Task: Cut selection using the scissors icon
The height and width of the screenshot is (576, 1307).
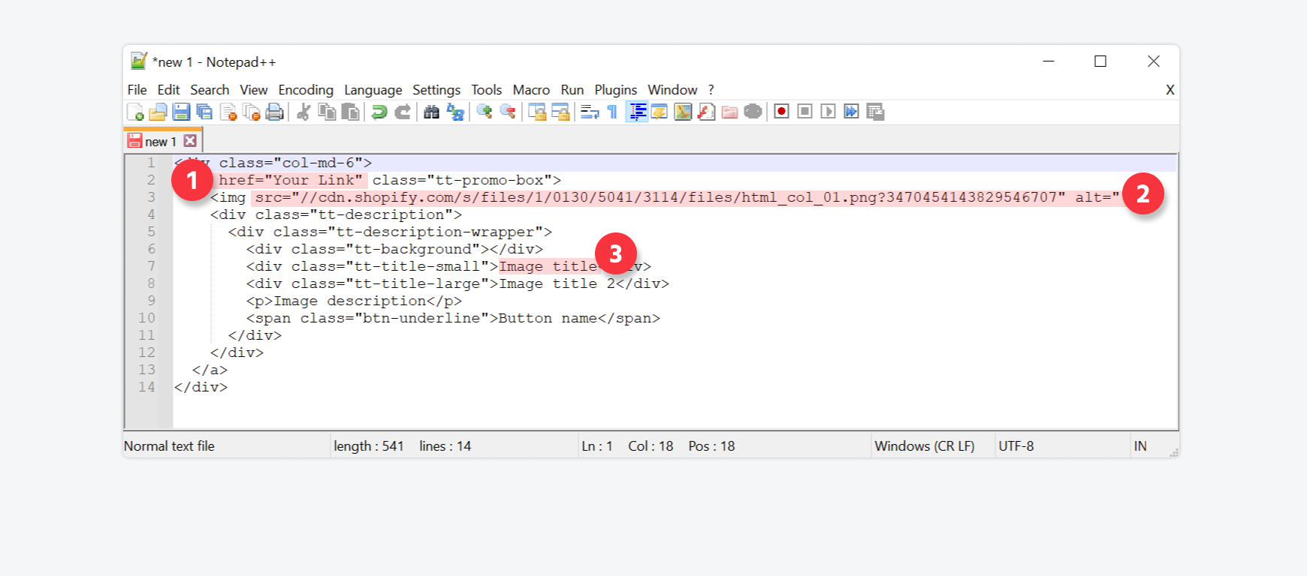Action: tap(303, 112)
